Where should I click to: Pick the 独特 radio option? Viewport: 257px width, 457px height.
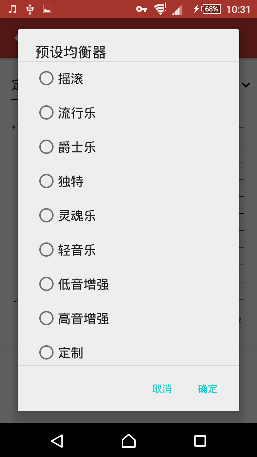(x=128, y=181)
